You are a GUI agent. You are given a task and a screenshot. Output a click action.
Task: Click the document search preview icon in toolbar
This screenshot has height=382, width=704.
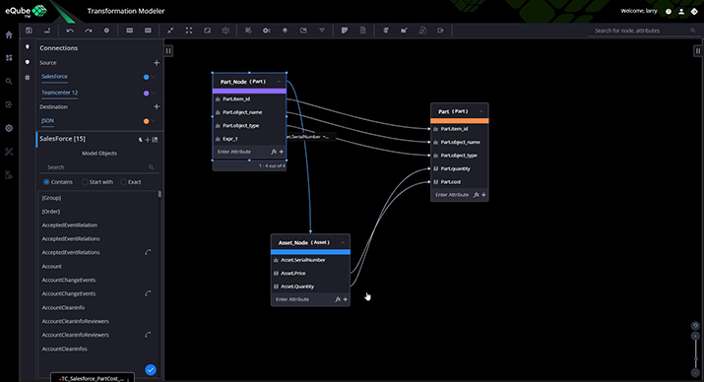(422, 31)
